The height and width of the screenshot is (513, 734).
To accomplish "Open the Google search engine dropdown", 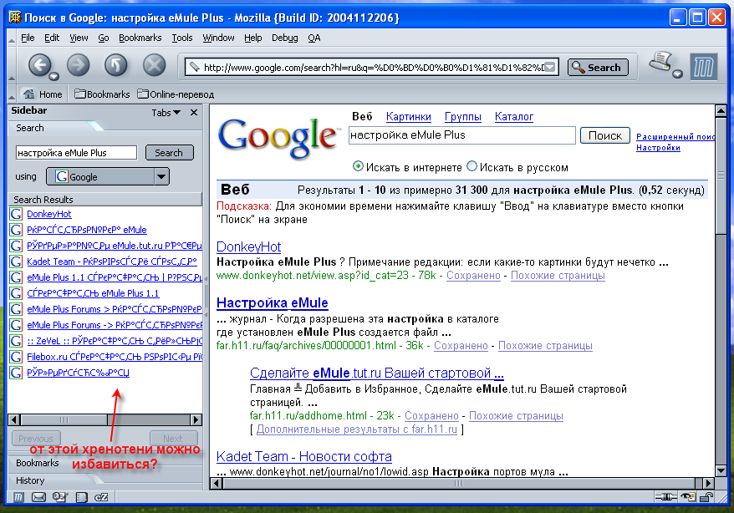I will (x=108, y=177).
